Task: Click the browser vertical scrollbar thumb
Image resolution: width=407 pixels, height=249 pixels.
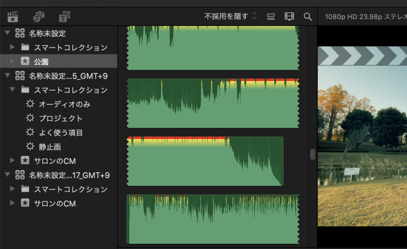Action: pos(312,154)
